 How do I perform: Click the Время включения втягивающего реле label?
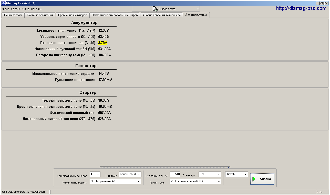tap(56, 106)
